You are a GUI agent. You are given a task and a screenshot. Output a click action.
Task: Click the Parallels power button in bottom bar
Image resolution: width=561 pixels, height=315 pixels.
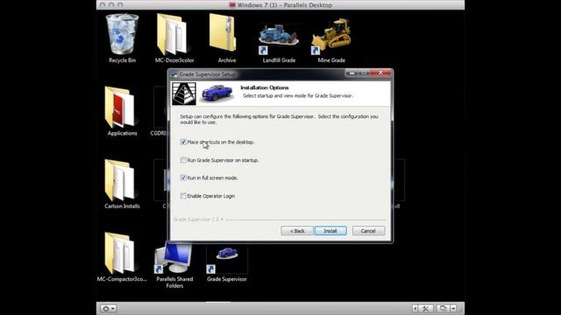coord(105,308)
